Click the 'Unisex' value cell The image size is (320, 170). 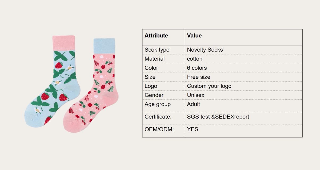pyautogui.click(x=196, y=95)
